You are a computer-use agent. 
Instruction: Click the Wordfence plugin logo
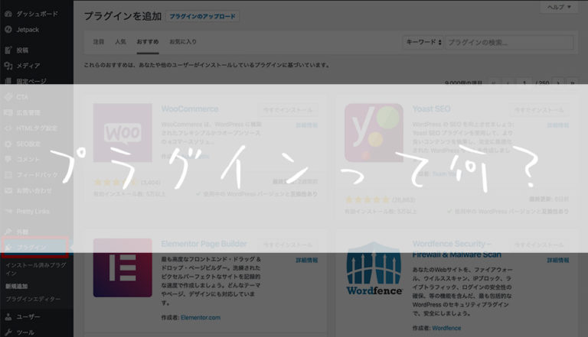(x=374, y=269)
